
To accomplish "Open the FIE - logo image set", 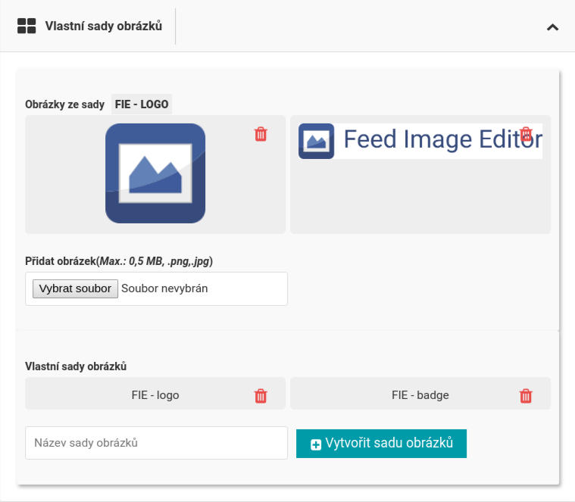I will (x=155, y=395).
